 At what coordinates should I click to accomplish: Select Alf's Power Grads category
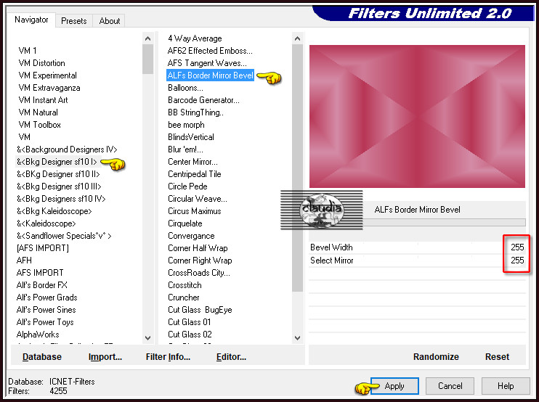tap(46, 298)
